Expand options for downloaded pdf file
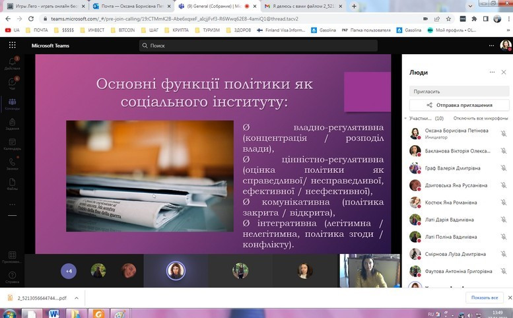513x318 pixels. [x=76, y=298]
